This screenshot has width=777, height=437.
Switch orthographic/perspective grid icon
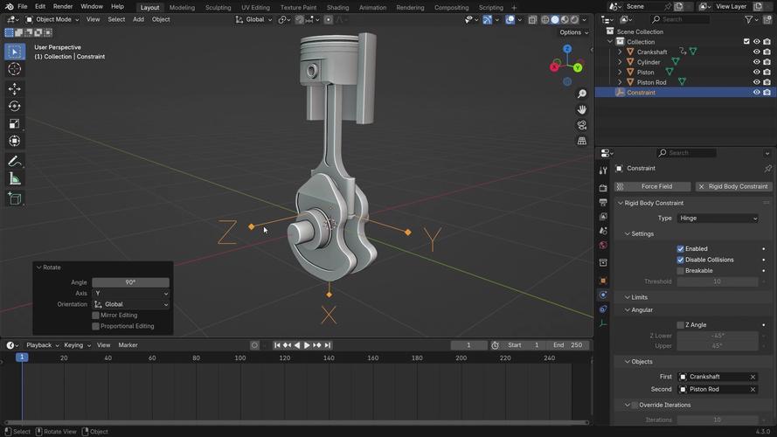pos(582,142)
